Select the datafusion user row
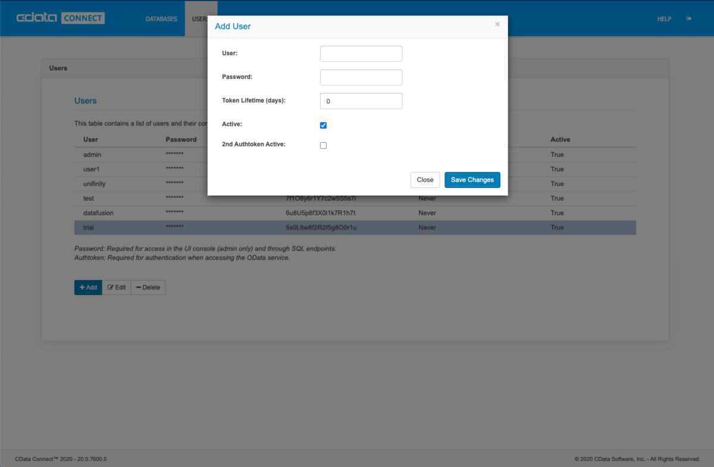 (355, 213)
